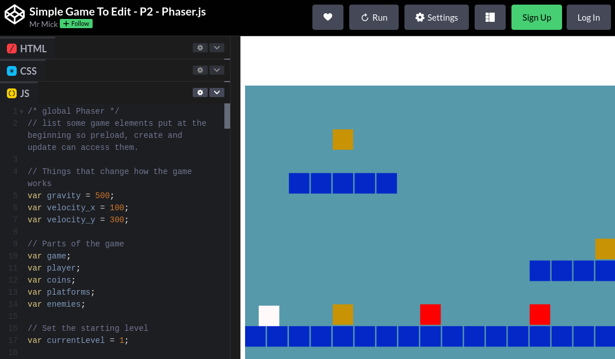Open the HTML panel settings gear

point(200,48)
